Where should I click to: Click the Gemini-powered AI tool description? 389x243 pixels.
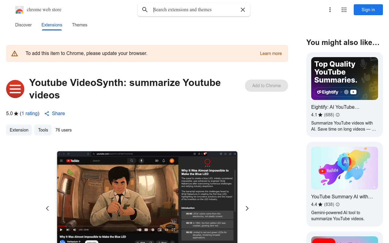coord(337,216)
